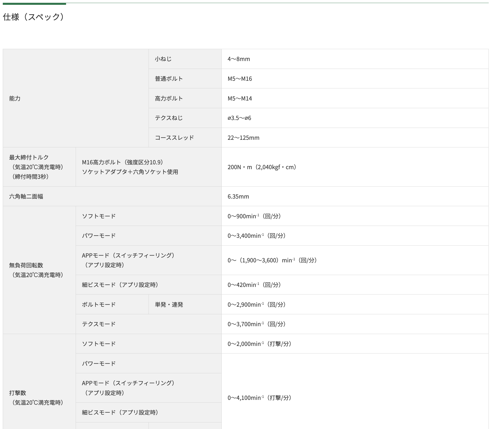Select the 単発・連発 cell
491x429 pixels.
(x=169, y=304)
